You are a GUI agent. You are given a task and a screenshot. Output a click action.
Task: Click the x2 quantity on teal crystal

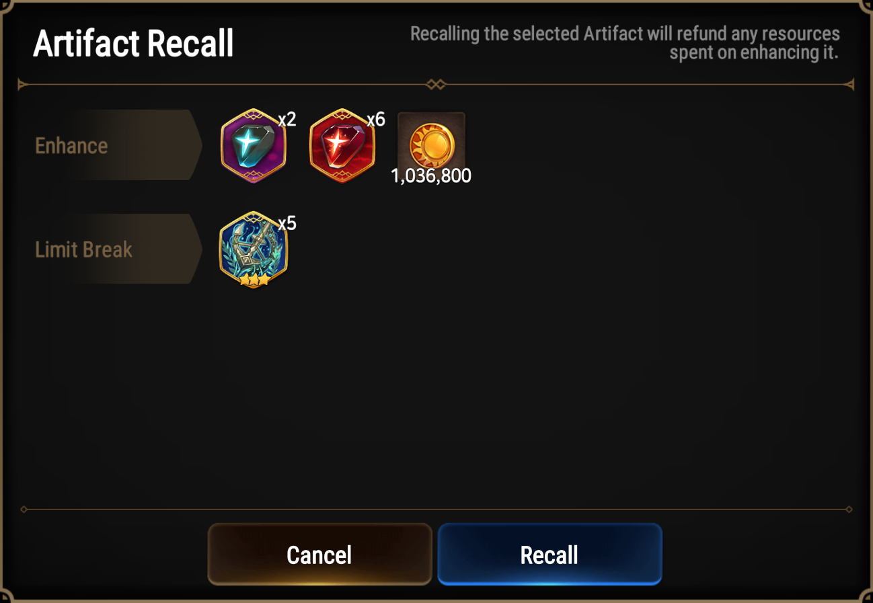[287, 120]
